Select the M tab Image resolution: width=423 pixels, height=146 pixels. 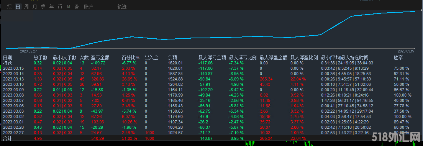[x=69, y=7]
